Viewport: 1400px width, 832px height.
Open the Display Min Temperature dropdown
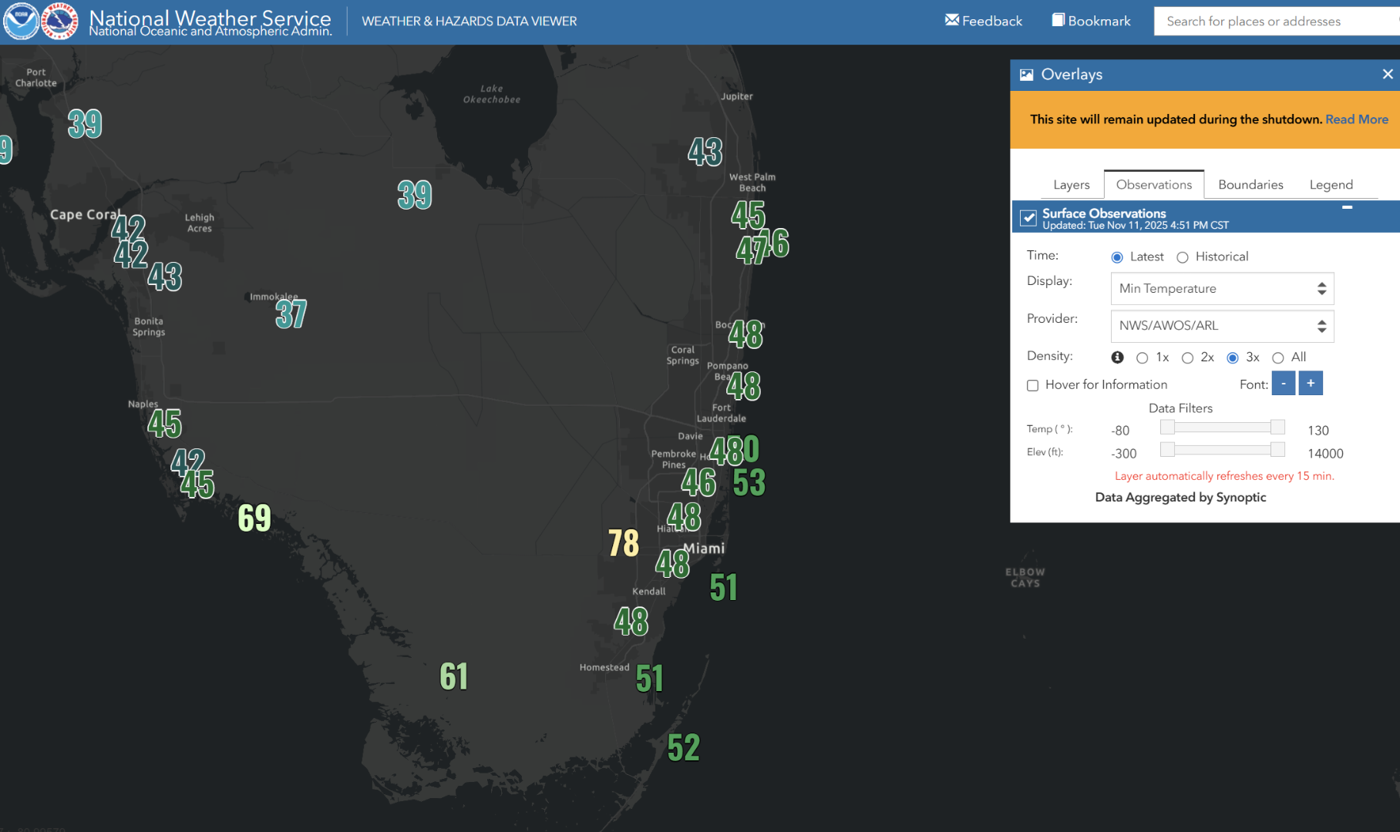(x=1222, y=289)
